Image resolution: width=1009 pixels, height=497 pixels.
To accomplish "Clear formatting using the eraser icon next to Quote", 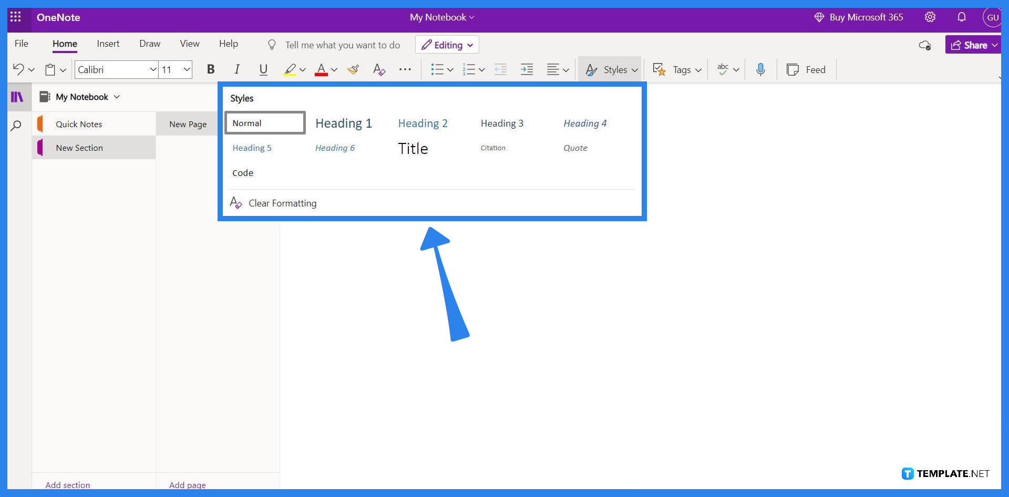I will coord(235,203).
